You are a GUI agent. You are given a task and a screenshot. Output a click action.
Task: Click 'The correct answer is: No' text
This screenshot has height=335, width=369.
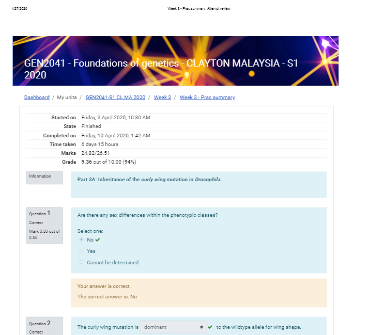coord(107,297)
